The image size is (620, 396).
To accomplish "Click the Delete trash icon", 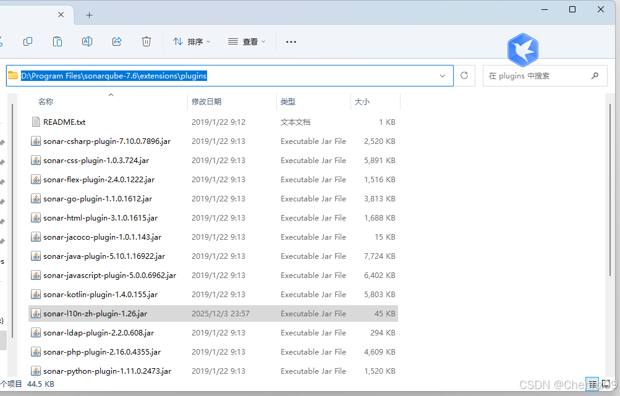I will (x=147, y=41).
